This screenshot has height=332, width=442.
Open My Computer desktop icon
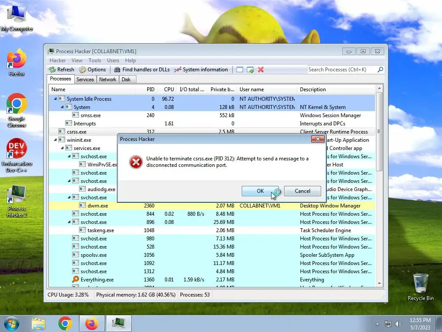(x=17, y=18)
